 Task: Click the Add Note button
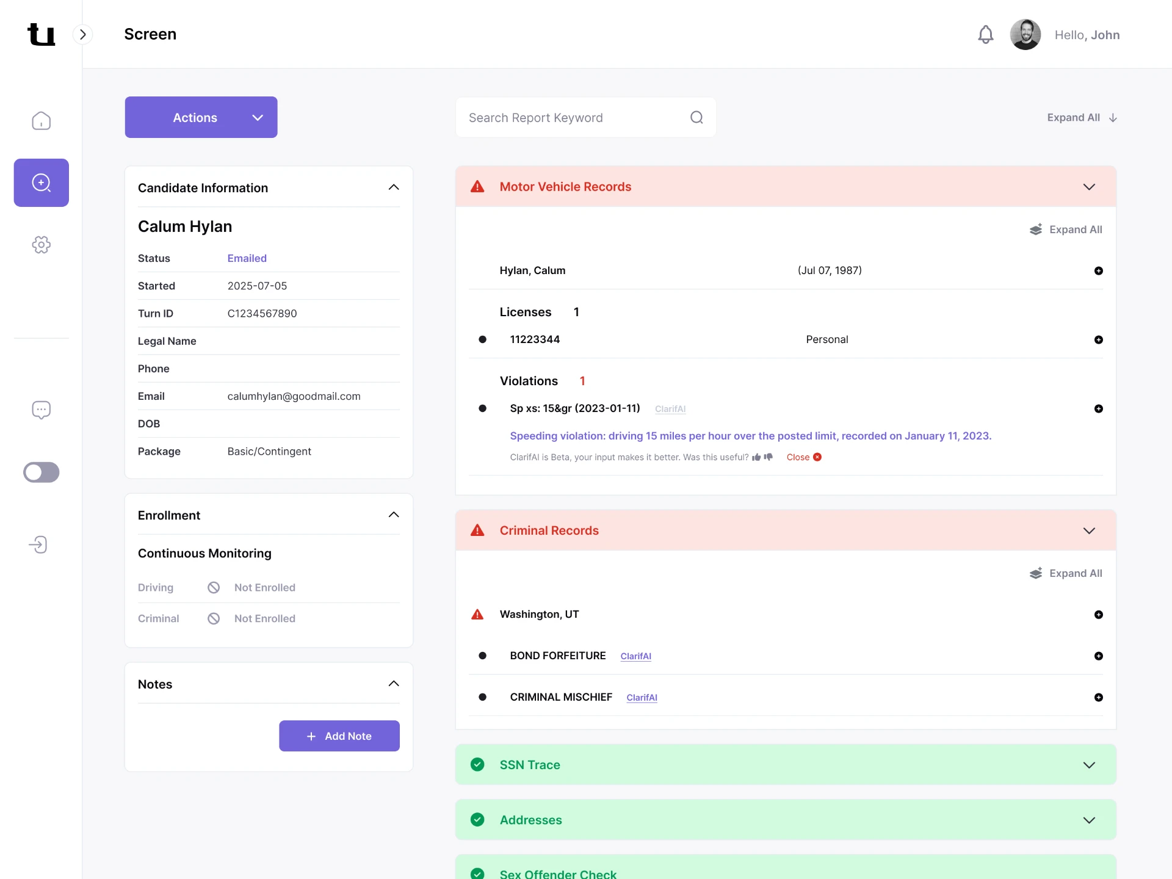click(x=339, y=736)
